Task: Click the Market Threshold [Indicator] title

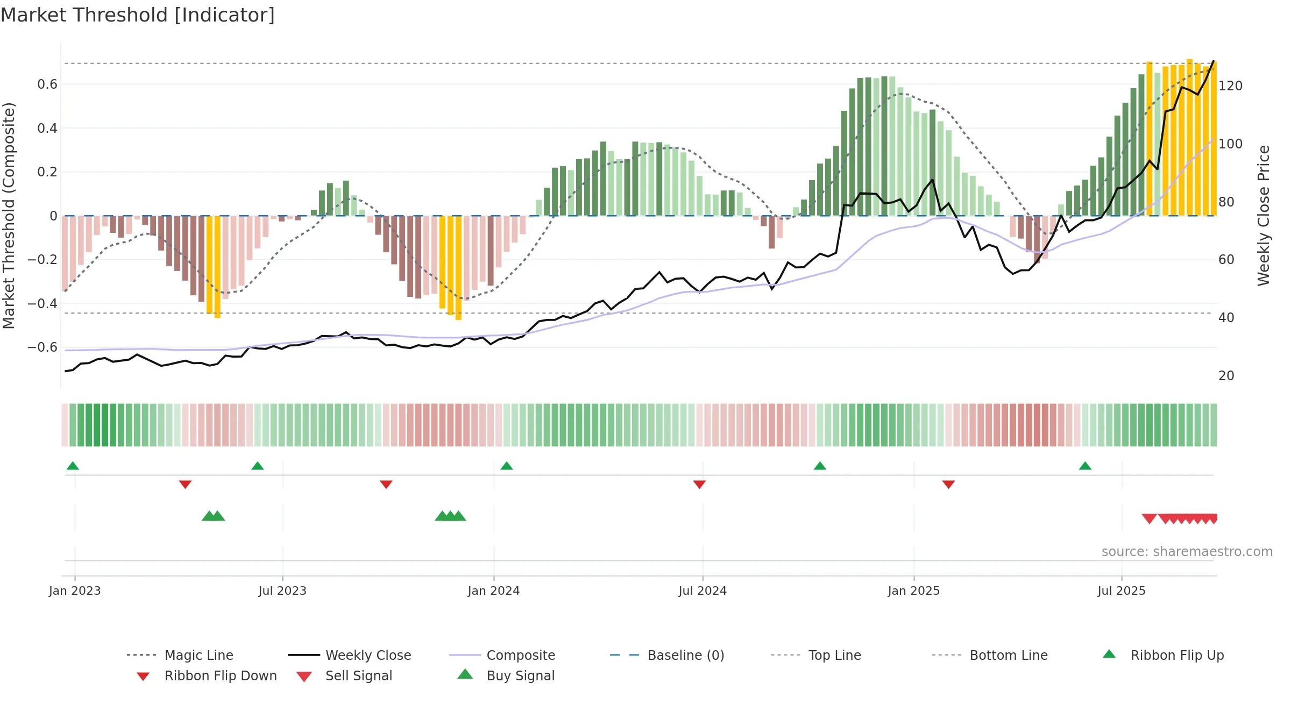Action: click(x=138, y=15)
